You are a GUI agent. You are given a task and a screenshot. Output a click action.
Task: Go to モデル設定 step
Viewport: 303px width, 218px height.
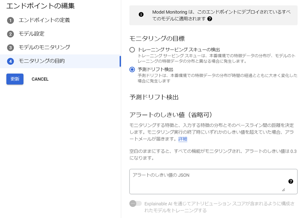32,34
